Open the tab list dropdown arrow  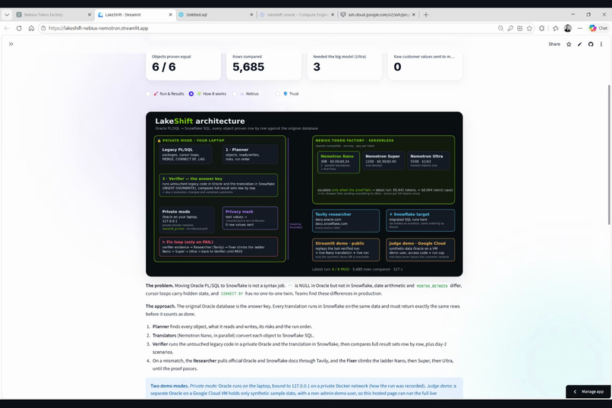click(x=7, y=15)
